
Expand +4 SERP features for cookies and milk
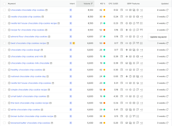tap(141, 57)
